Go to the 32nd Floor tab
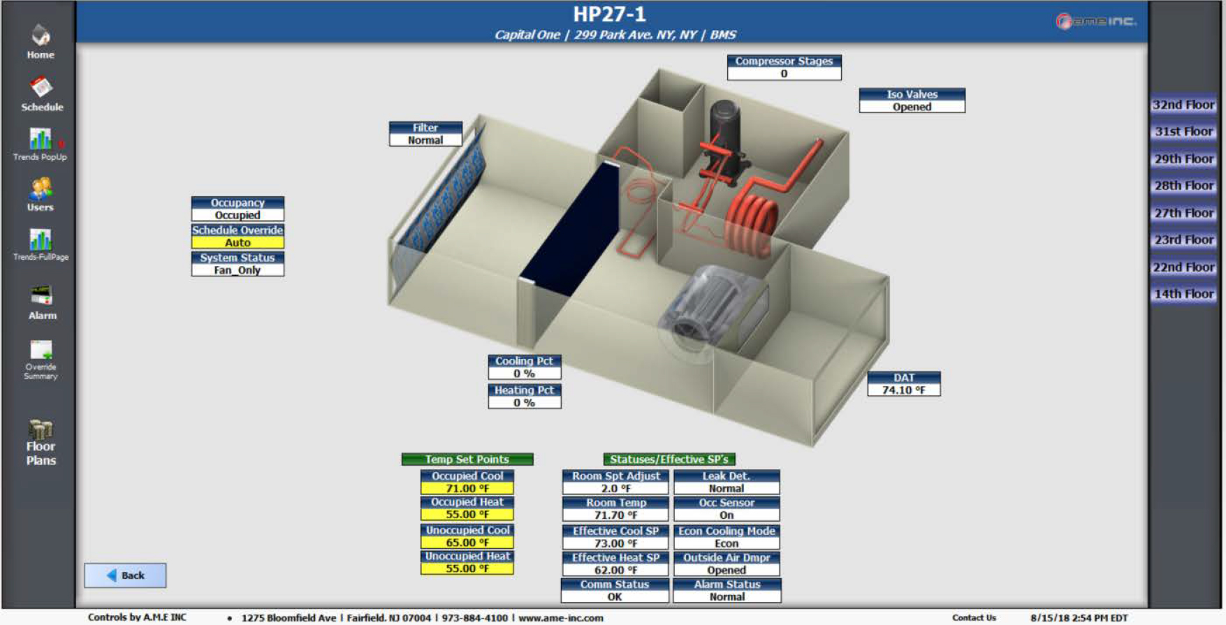Viewport: 1226px width, 625px height. [1183, 105]
